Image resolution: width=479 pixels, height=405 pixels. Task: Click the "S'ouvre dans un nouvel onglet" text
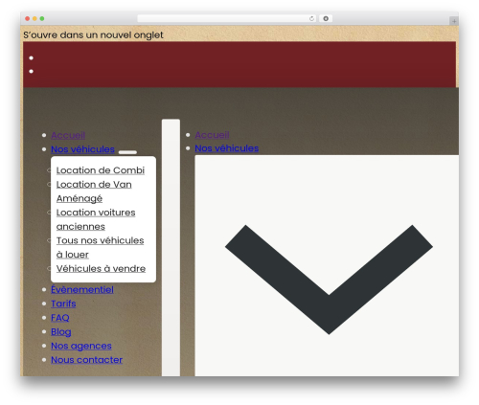[93, 34]
